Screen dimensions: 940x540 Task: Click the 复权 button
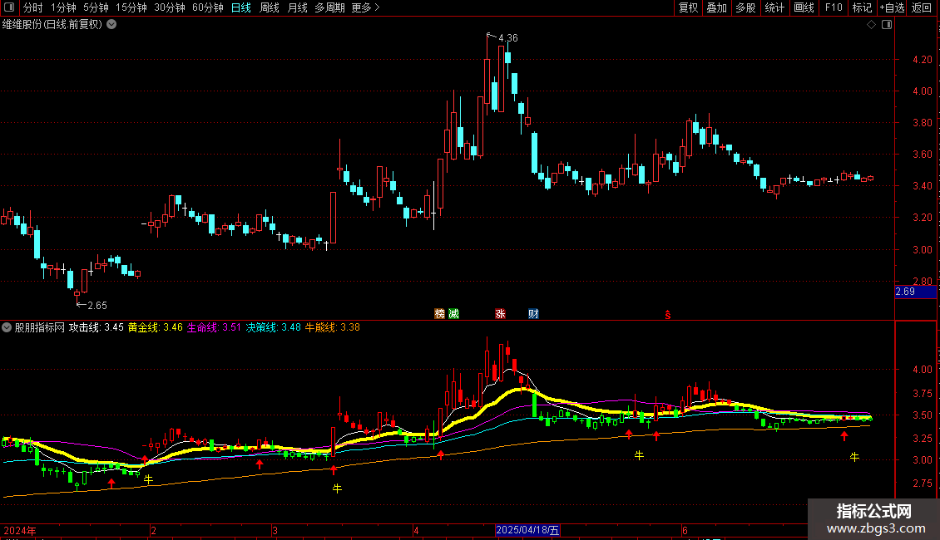point(688,7)
